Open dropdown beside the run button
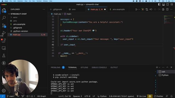The image size is (175, 98). pyautogui.click(x=139, y=10)
